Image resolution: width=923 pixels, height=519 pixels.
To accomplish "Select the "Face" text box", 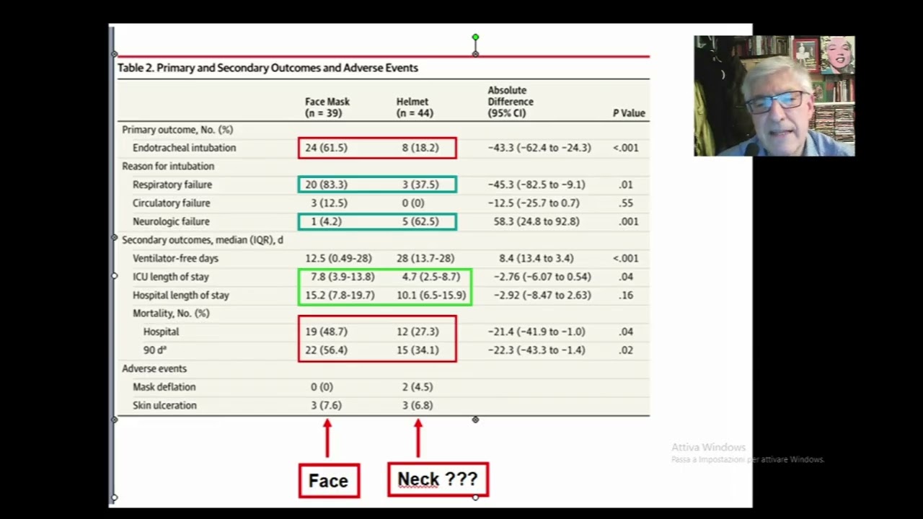I will (x=329, y=481).
